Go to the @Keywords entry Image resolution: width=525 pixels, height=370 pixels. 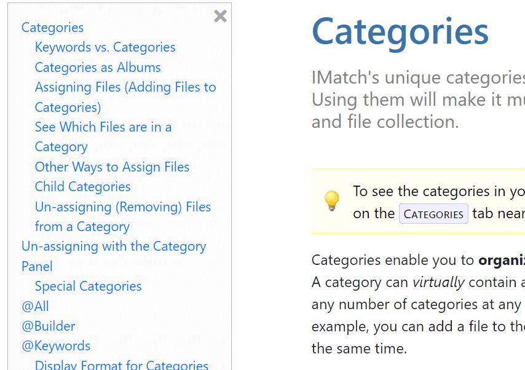pyautogui.click(x=56, y=346)
